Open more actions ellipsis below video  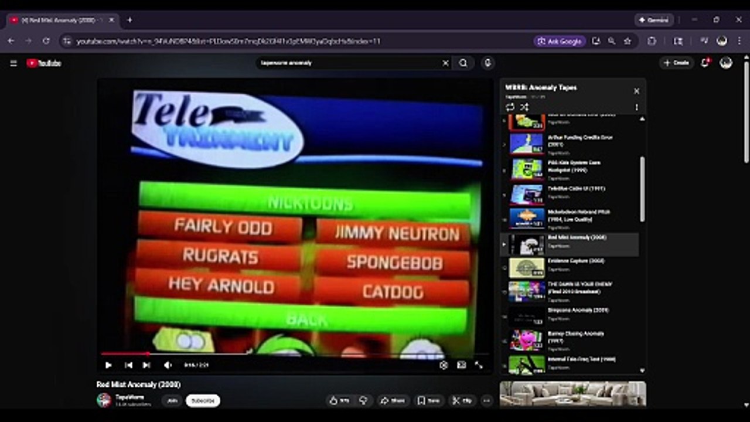(487, 401)
